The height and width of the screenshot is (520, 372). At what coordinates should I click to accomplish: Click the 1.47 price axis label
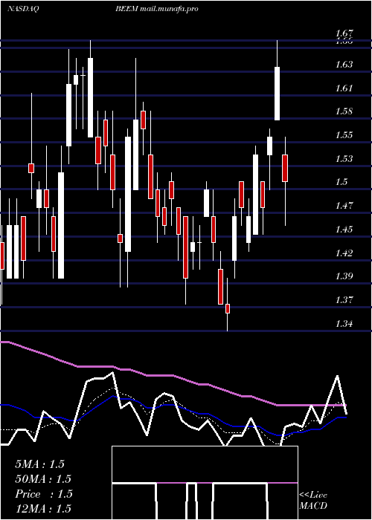pyautogui.click(x=344, y=205)
